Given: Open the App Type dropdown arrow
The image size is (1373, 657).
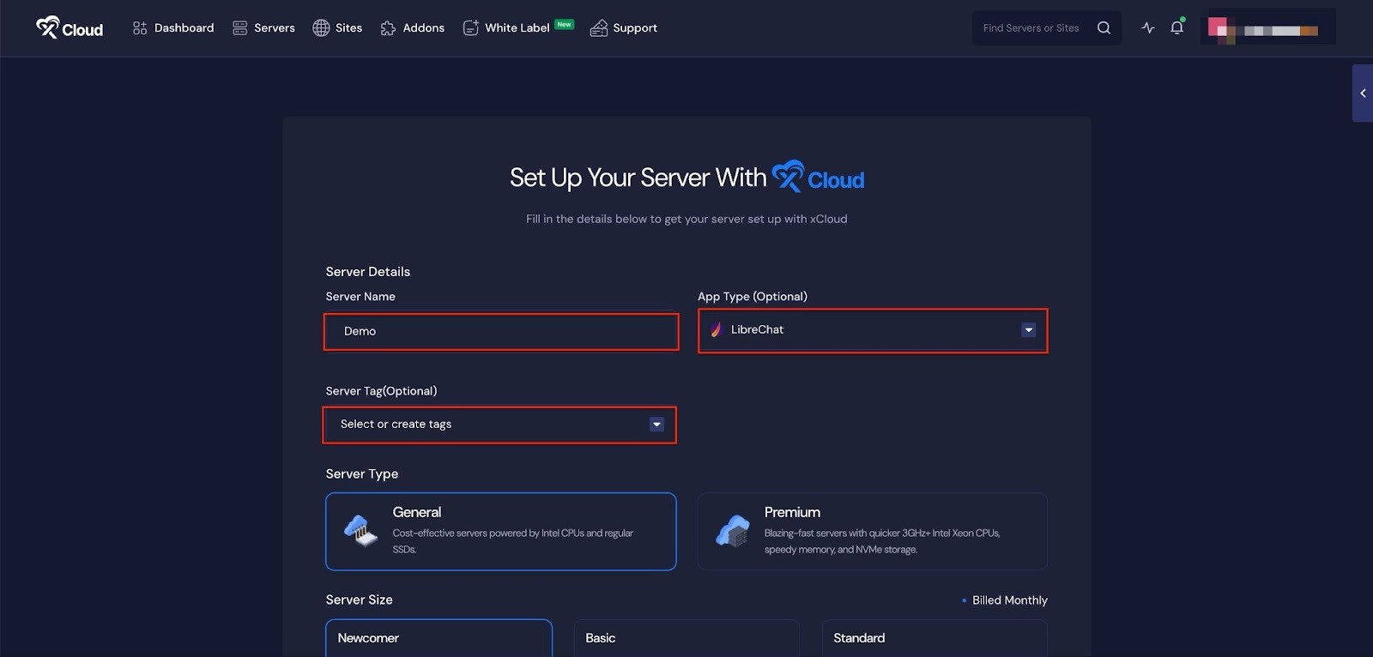Looking at the screenshot, I should coord(1028,330).
